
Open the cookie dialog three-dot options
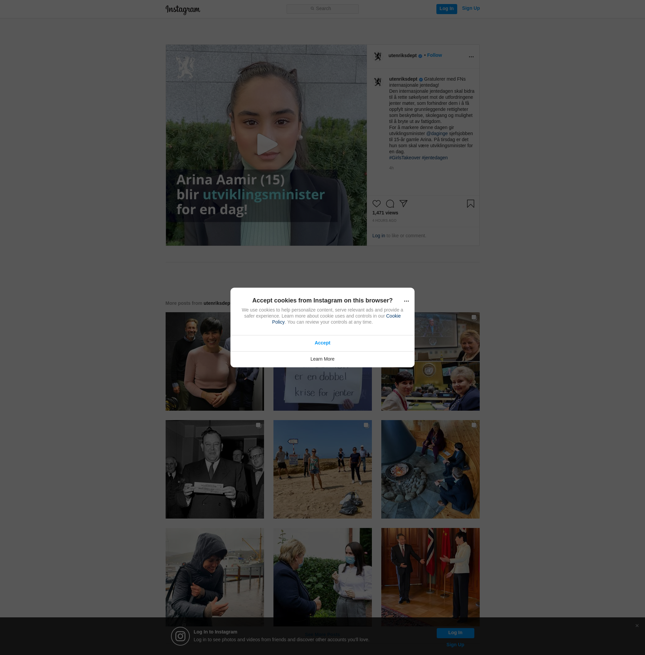[406, 301]
